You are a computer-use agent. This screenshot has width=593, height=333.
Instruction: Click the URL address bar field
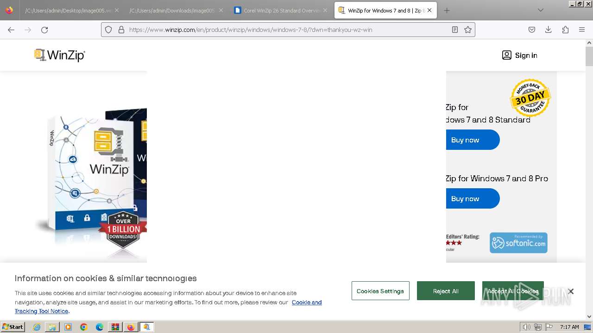(288, 30)
